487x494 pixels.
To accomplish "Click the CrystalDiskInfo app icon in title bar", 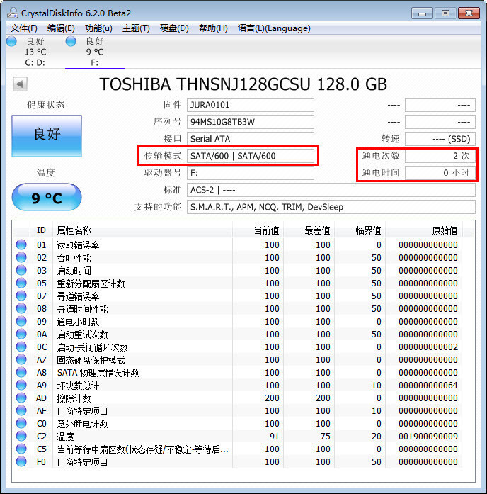I will click(x=13, y=13).
